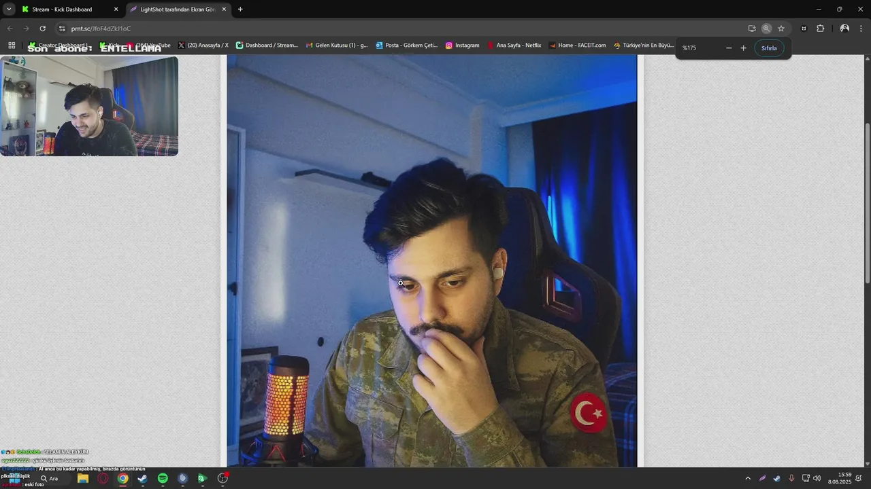Image resolution: width=871 pixels, height=489 pixels.
Task: Click the install/cast screen icon in address bar
Action: [x=752, y=29]
